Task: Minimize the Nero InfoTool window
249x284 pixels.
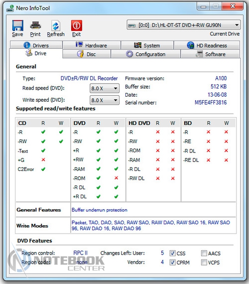Action: pos(203,6)
